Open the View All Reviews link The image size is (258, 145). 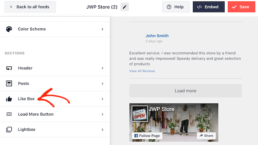pyautogui.click(x=142, y=71)
